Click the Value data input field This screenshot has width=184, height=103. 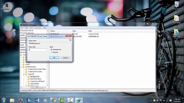tap(38, 49)
